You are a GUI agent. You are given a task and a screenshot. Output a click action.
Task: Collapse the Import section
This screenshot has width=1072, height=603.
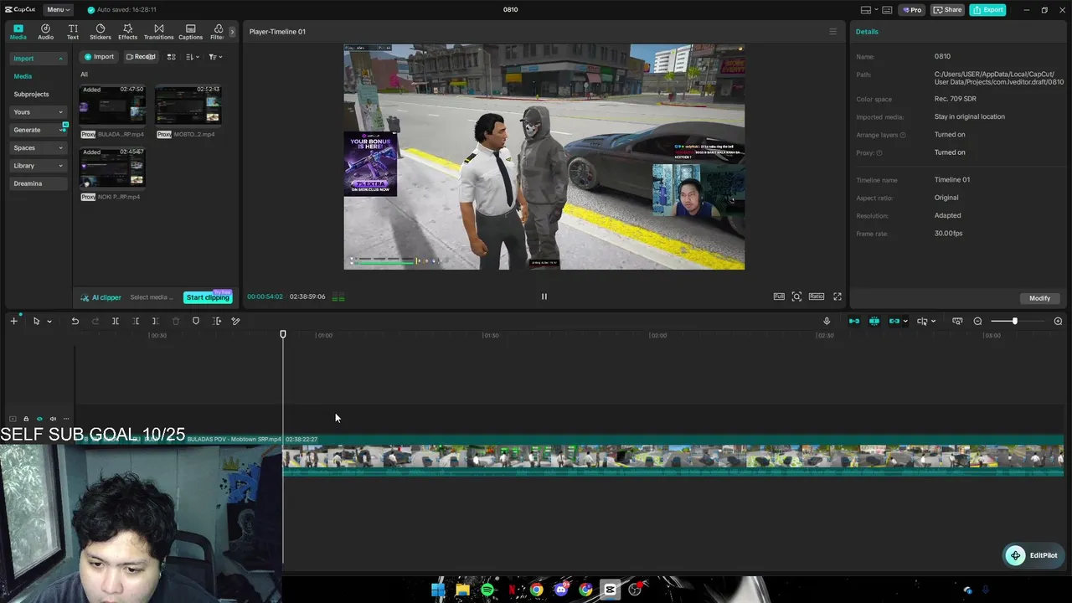point(38,59)
